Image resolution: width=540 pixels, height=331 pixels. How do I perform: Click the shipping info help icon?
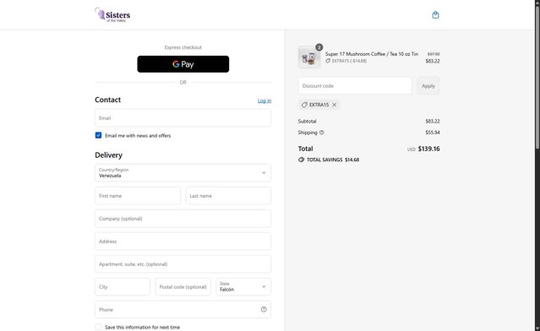pos(322,133)
